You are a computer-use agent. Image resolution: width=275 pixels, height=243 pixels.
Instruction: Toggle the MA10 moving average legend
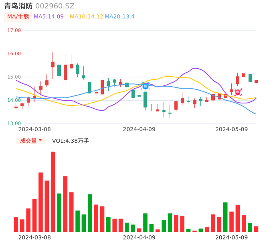point(86,17)
